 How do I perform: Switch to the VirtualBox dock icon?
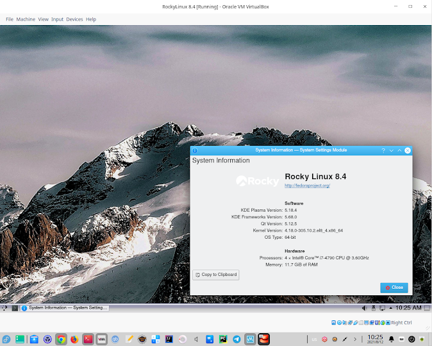pyautogui.click(x=102, y=339)
